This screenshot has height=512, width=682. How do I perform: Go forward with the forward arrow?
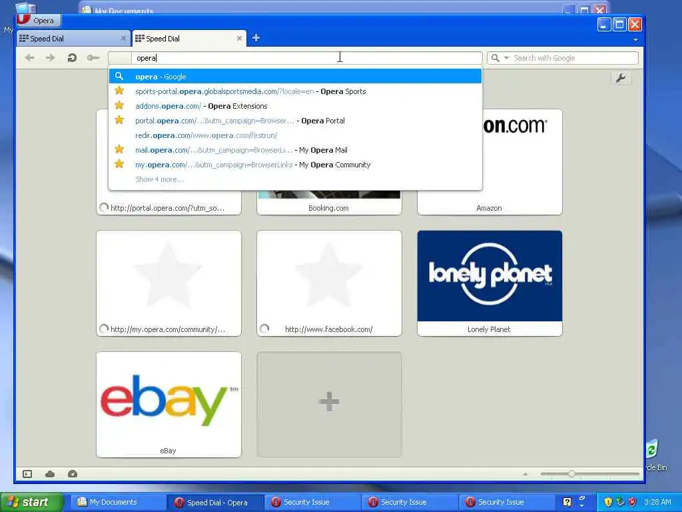(51, 57)
